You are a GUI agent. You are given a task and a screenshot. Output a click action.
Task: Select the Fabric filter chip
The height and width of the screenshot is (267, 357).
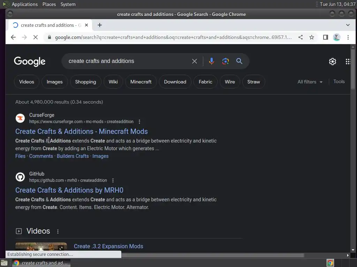click(x=205, y=82)
